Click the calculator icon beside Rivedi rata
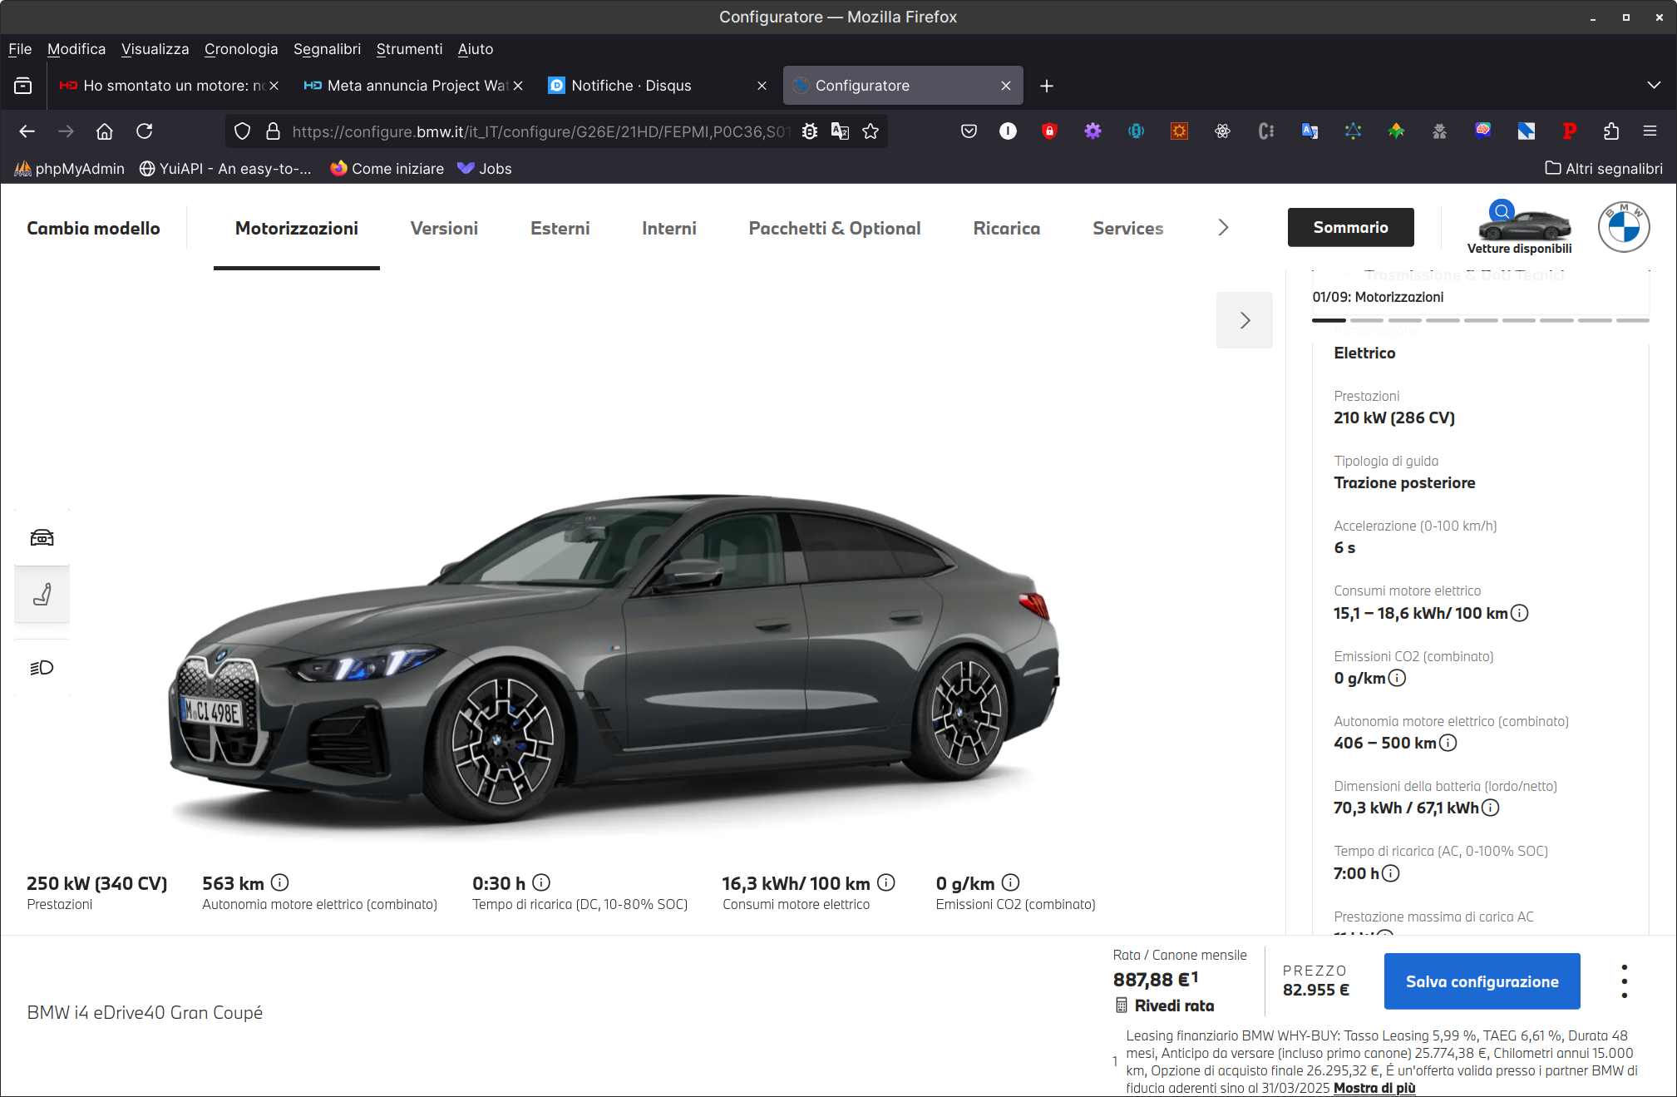The image size is (1677, 1097). tap(1122, 1006)
